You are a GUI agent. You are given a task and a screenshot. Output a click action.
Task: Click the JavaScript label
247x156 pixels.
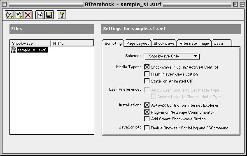point(130,127)
